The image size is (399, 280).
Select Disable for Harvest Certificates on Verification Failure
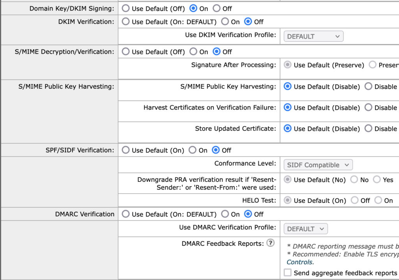pyautogui.click(x=368, y=107)
